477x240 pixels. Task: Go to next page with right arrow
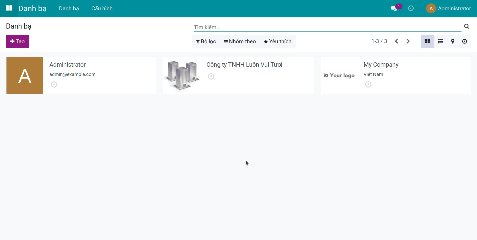click(x=408, y=41)
